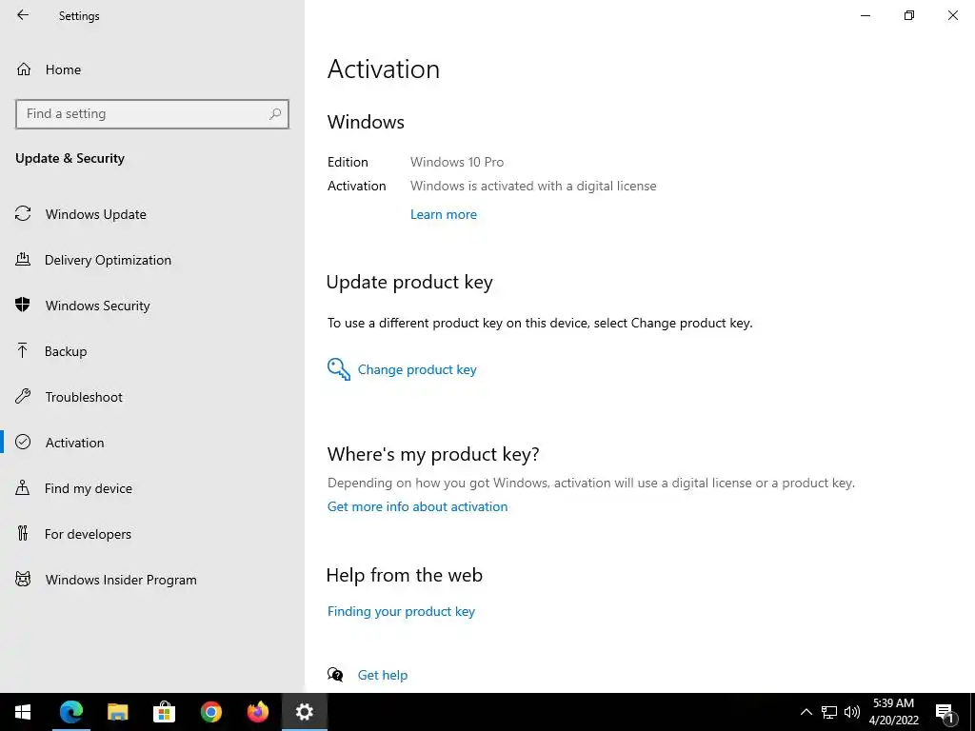Click the Get help link
Screen dimensions: 975x731
point(383,675)
